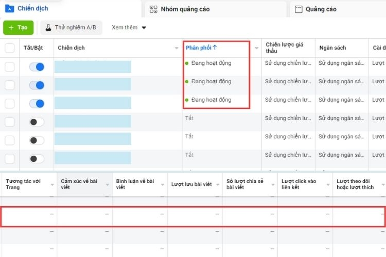This screenshot has width=386, height=257.
Task: Enable the first switched-off campaign toggle
Action: tap(37, 122)
